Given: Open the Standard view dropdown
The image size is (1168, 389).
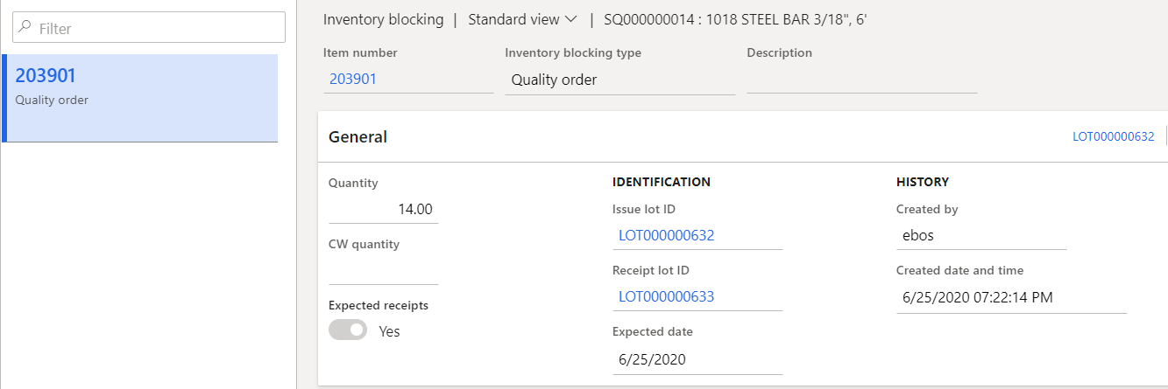Looking at the screenshot, I should tap(522, 19).
